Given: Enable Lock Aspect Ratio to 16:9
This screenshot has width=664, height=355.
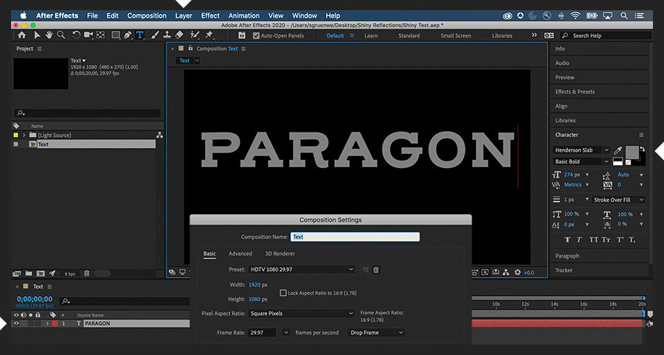Looking at the screenshot, I should click(x=283, y=292).
